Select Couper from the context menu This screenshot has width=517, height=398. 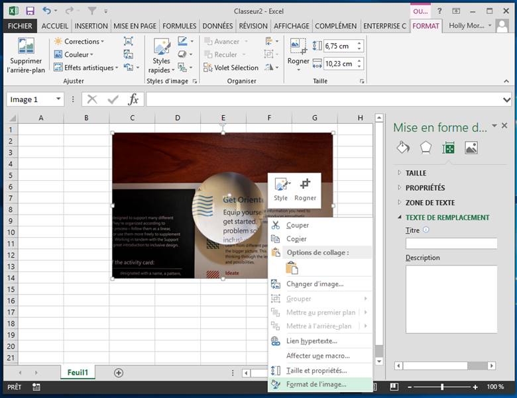(297, 225)
